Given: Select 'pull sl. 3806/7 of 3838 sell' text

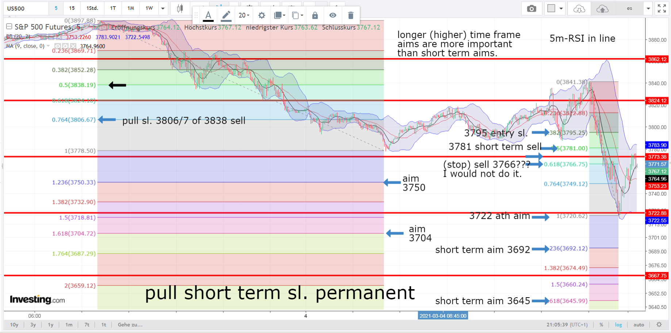Looking at the screenshot, I should (x=184, y=121).
